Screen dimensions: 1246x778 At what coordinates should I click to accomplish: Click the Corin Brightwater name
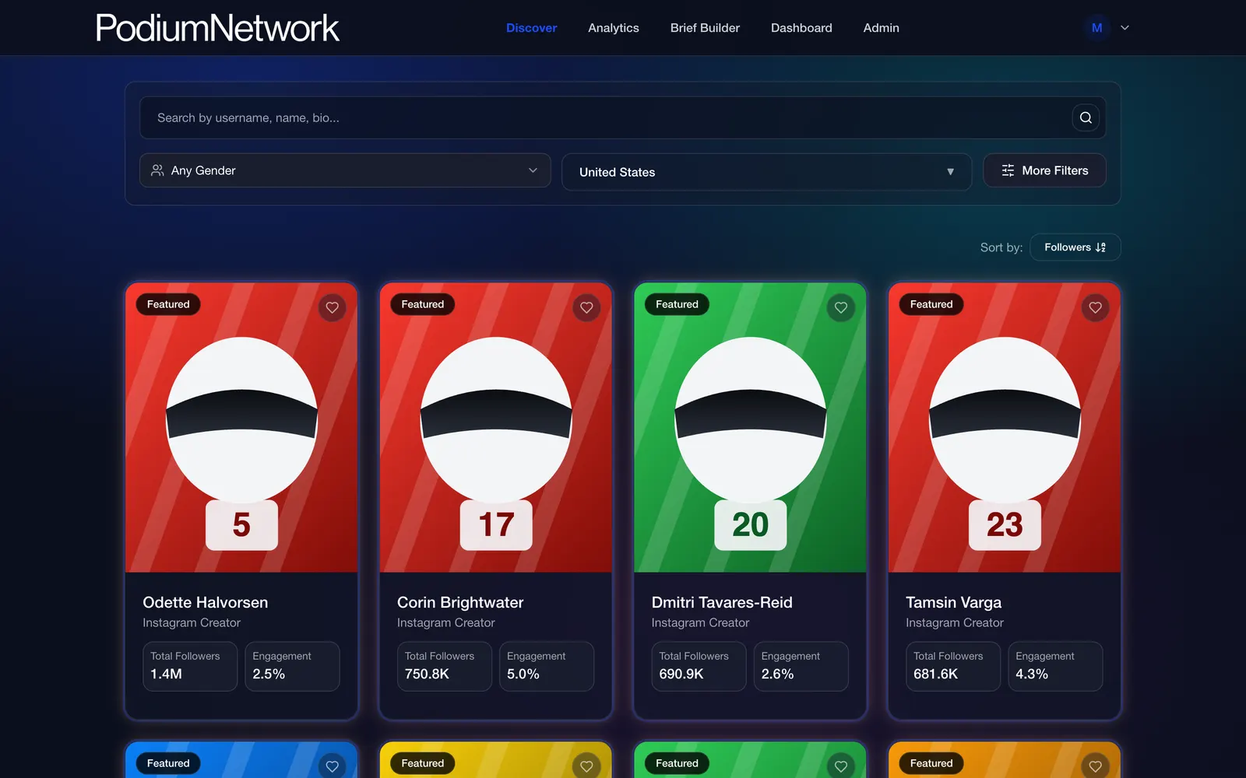point(460,602)
